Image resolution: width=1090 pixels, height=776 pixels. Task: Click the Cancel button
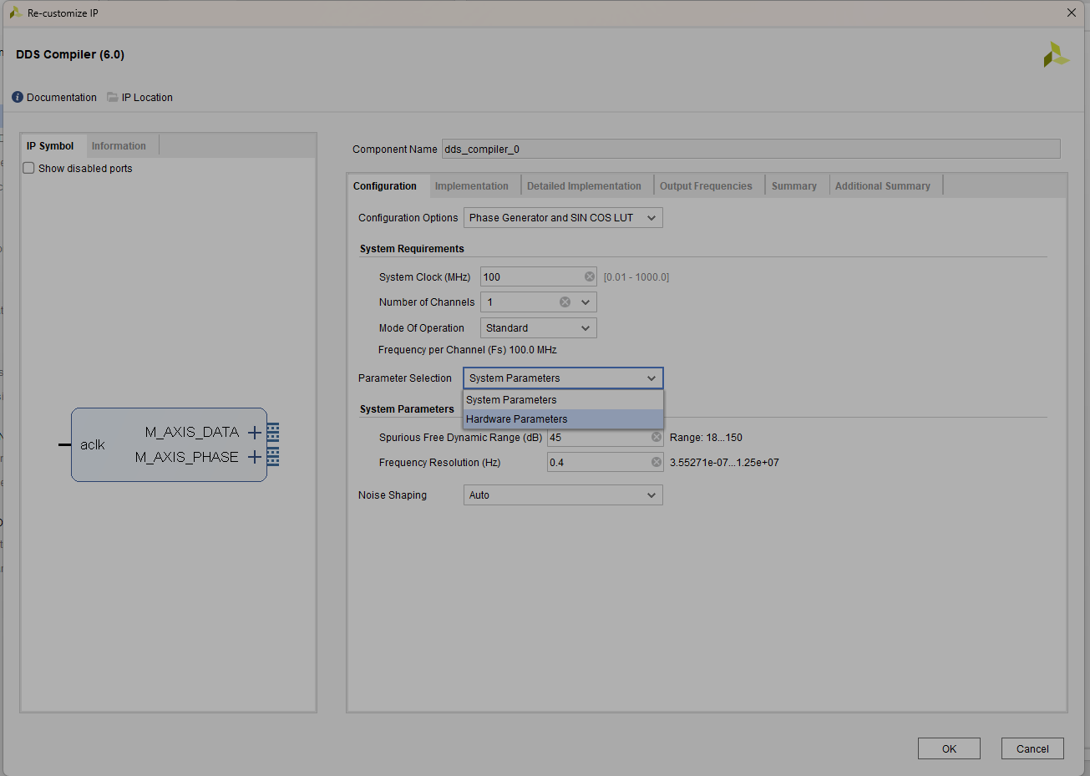coord(1032,748)
